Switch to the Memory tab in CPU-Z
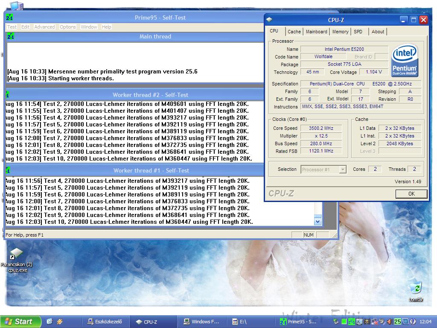437x328 pixels. pyautogui.click(x=340, y=32)
